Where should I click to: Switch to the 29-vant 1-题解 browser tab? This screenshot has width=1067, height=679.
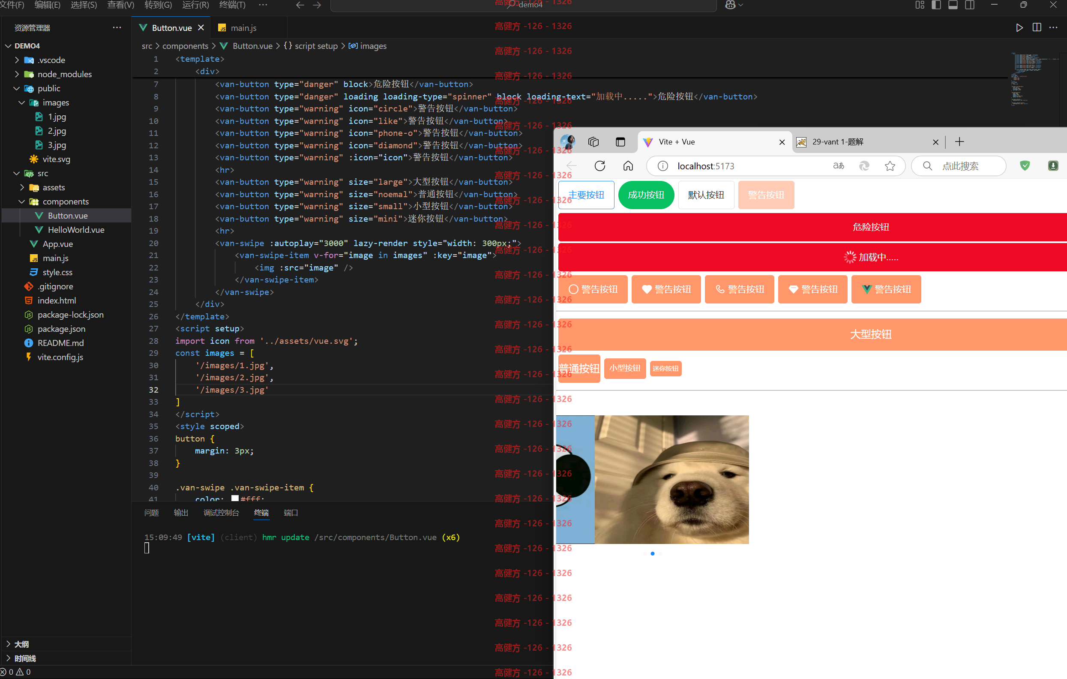(x=869, y=142)
